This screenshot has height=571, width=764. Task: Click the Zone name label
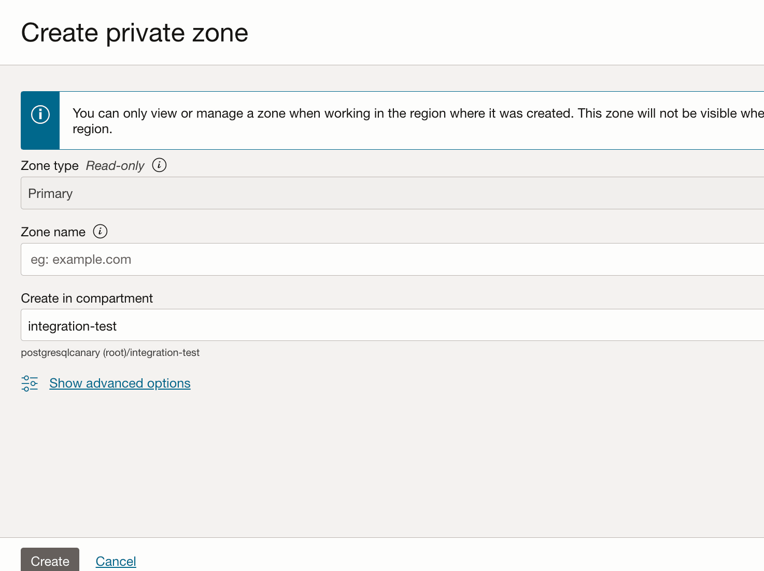click(x=53, y=232)
